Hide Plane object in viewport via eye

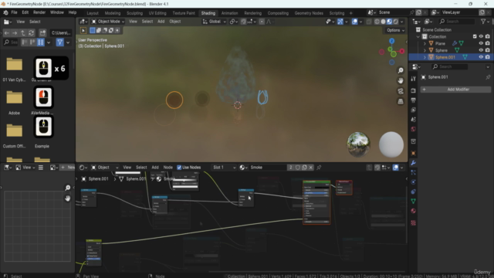(x=481, y=43)
